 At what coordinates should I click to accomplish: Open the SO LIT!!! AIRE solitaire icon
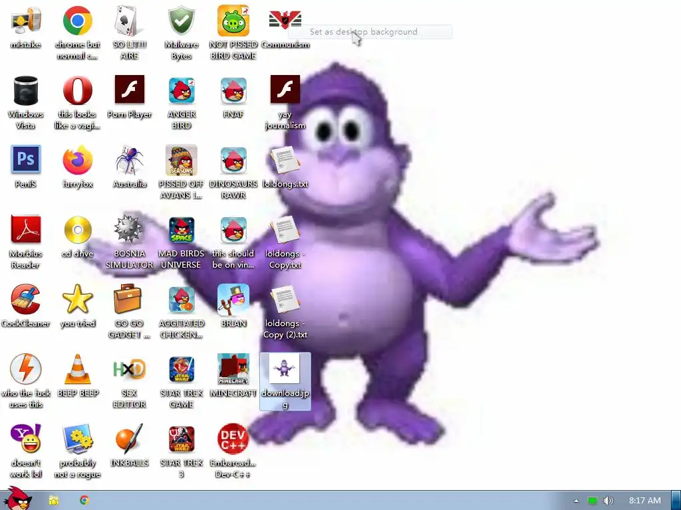[x=129, y=21]
